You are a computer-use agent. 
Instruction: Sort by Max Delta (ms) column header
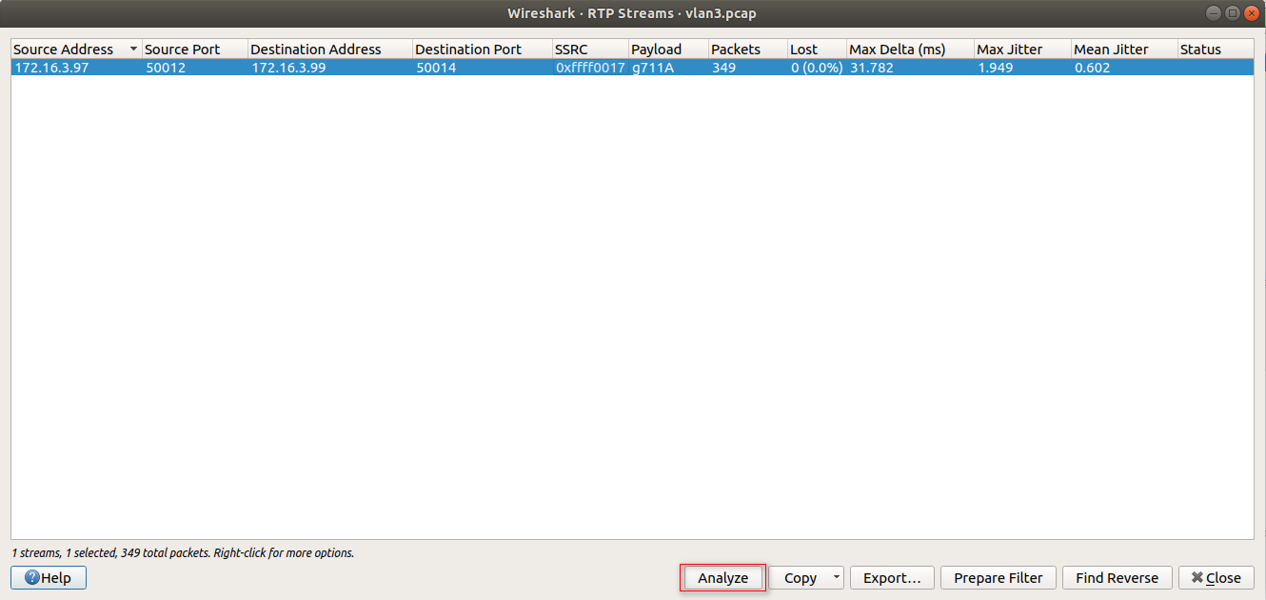(911, 50)
